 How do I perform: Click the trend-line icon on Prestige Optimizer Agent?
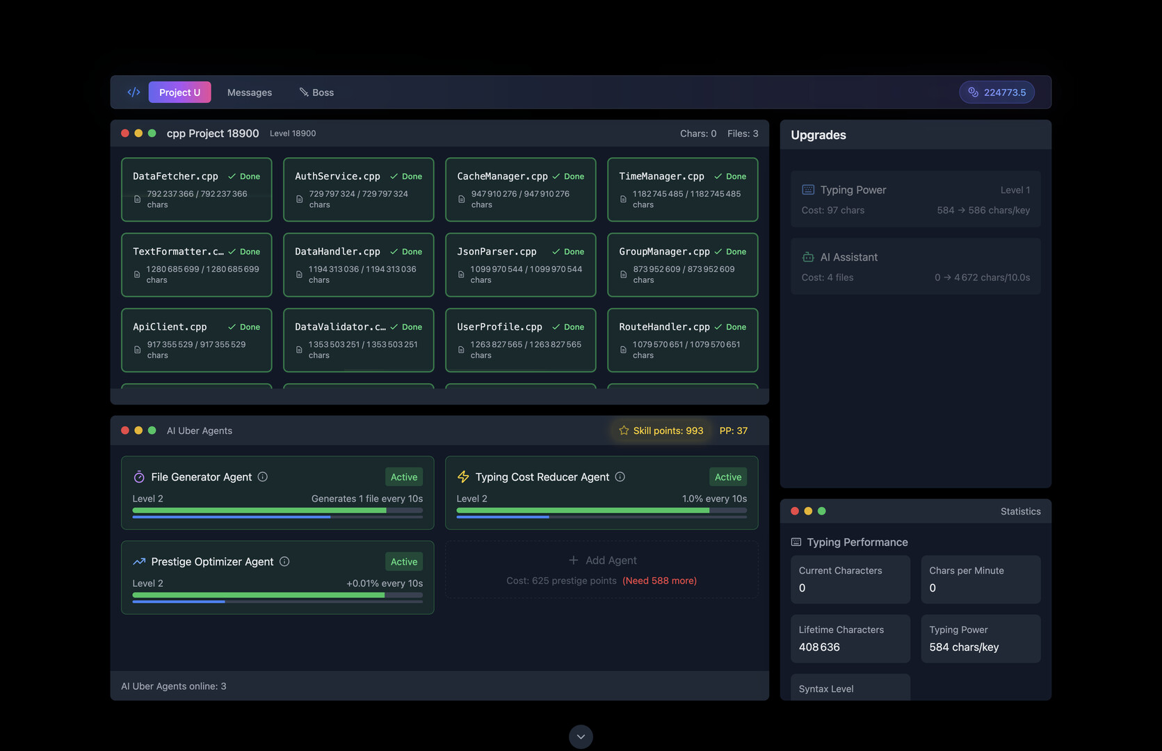coord(138,561)
